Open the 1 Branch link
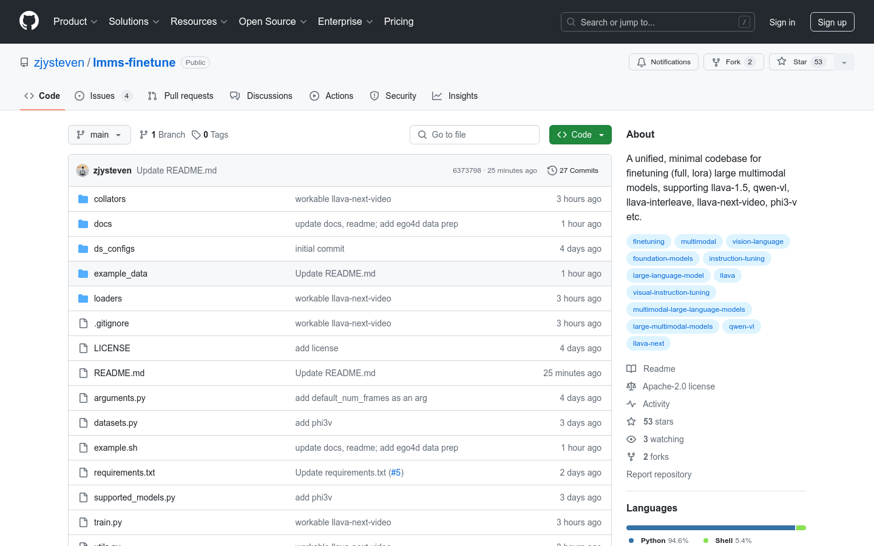The width and height of the screenshot is (874, 546). (x=162, y=135)
